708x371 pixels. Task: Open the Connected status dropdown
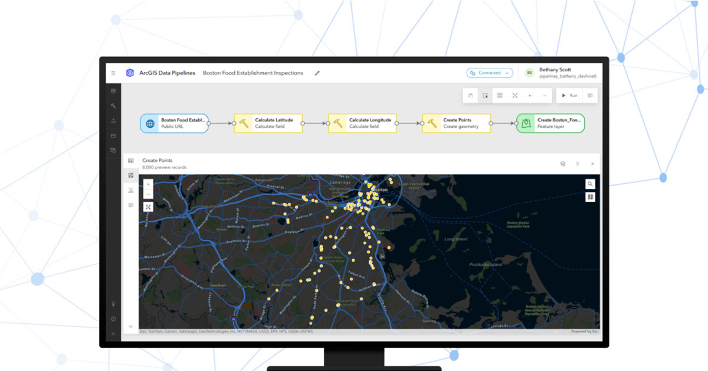pos(489,72)
